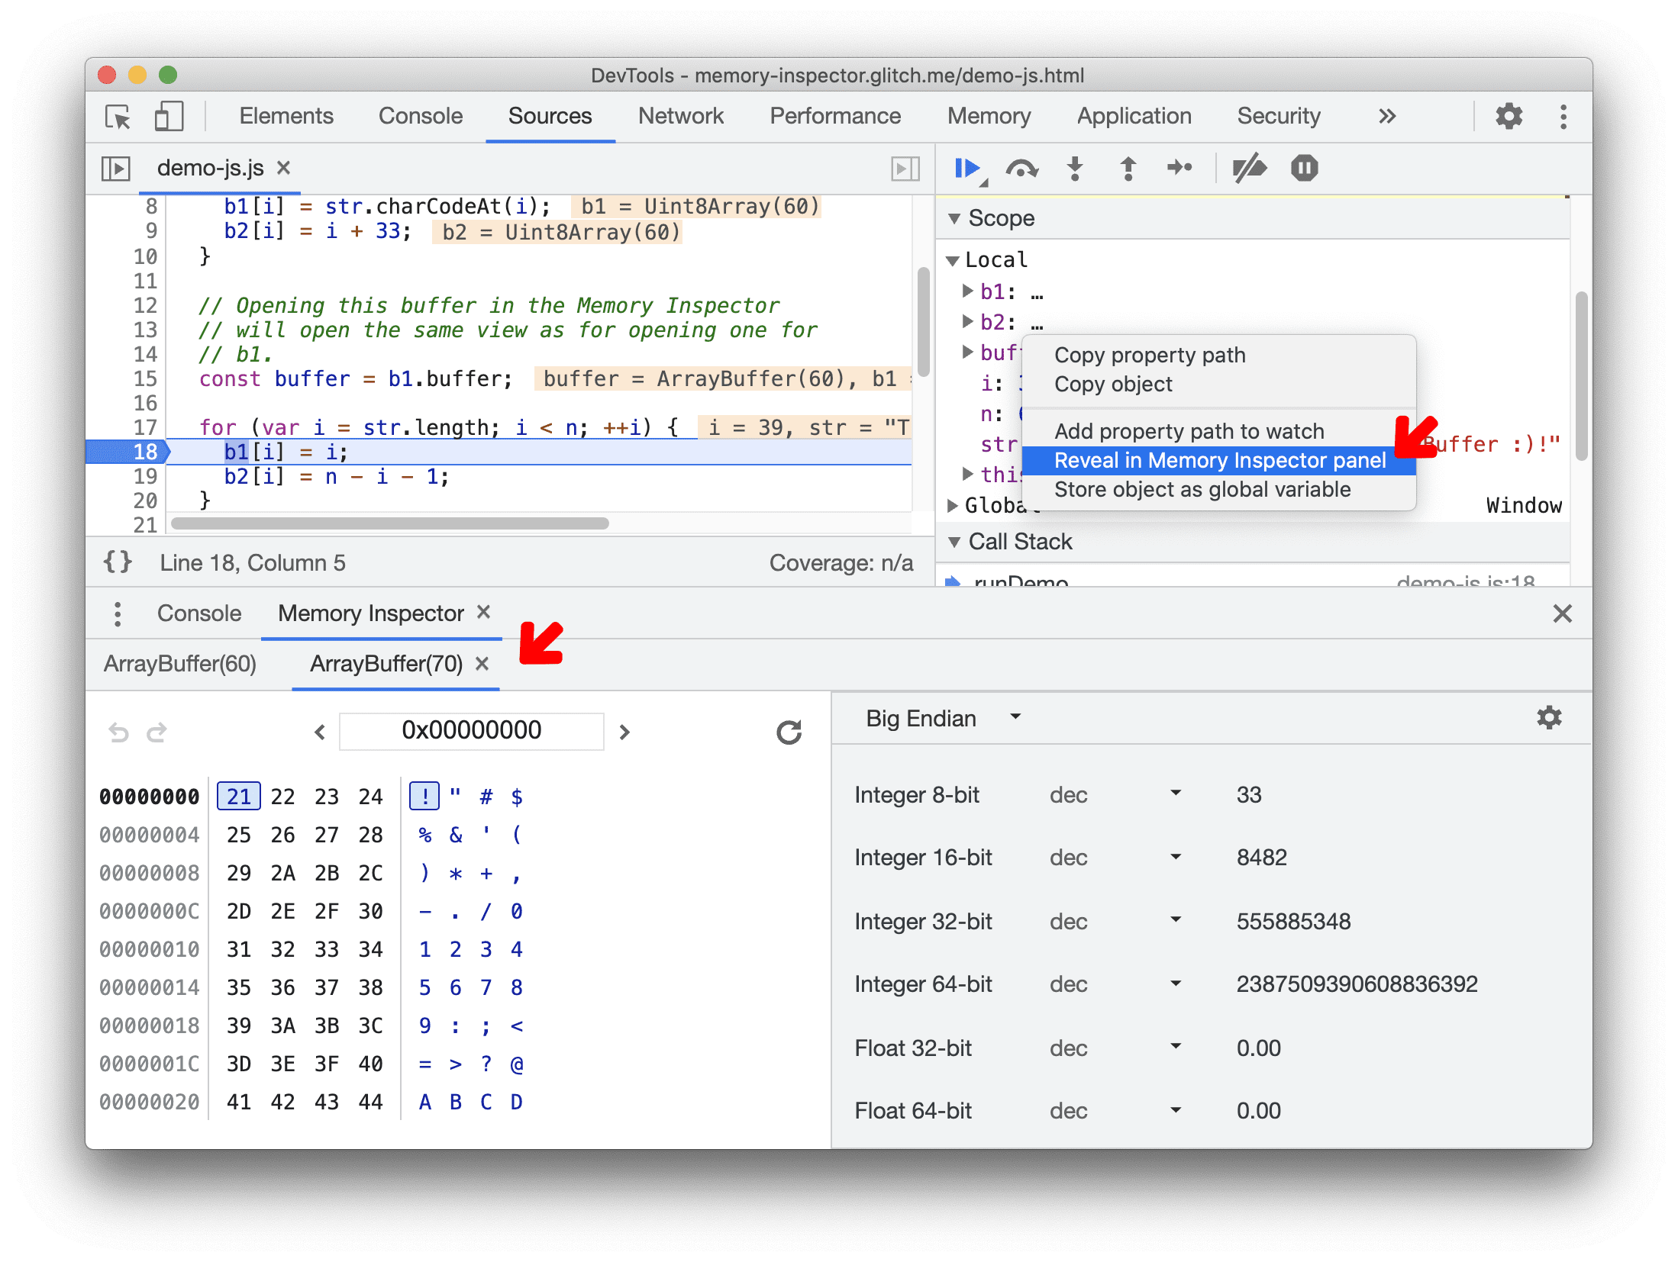Click Reveal in Memory Inspector panel
Image resolution: width=1678 pixels, height=1262 pixels.
pyautogui.click(x=1218, y=459)
